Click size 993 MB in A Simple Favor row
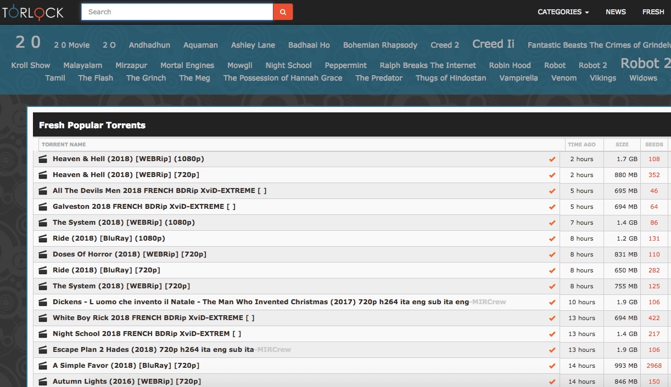This screenshot has width=671, height=387. click(x=625, y=366)
